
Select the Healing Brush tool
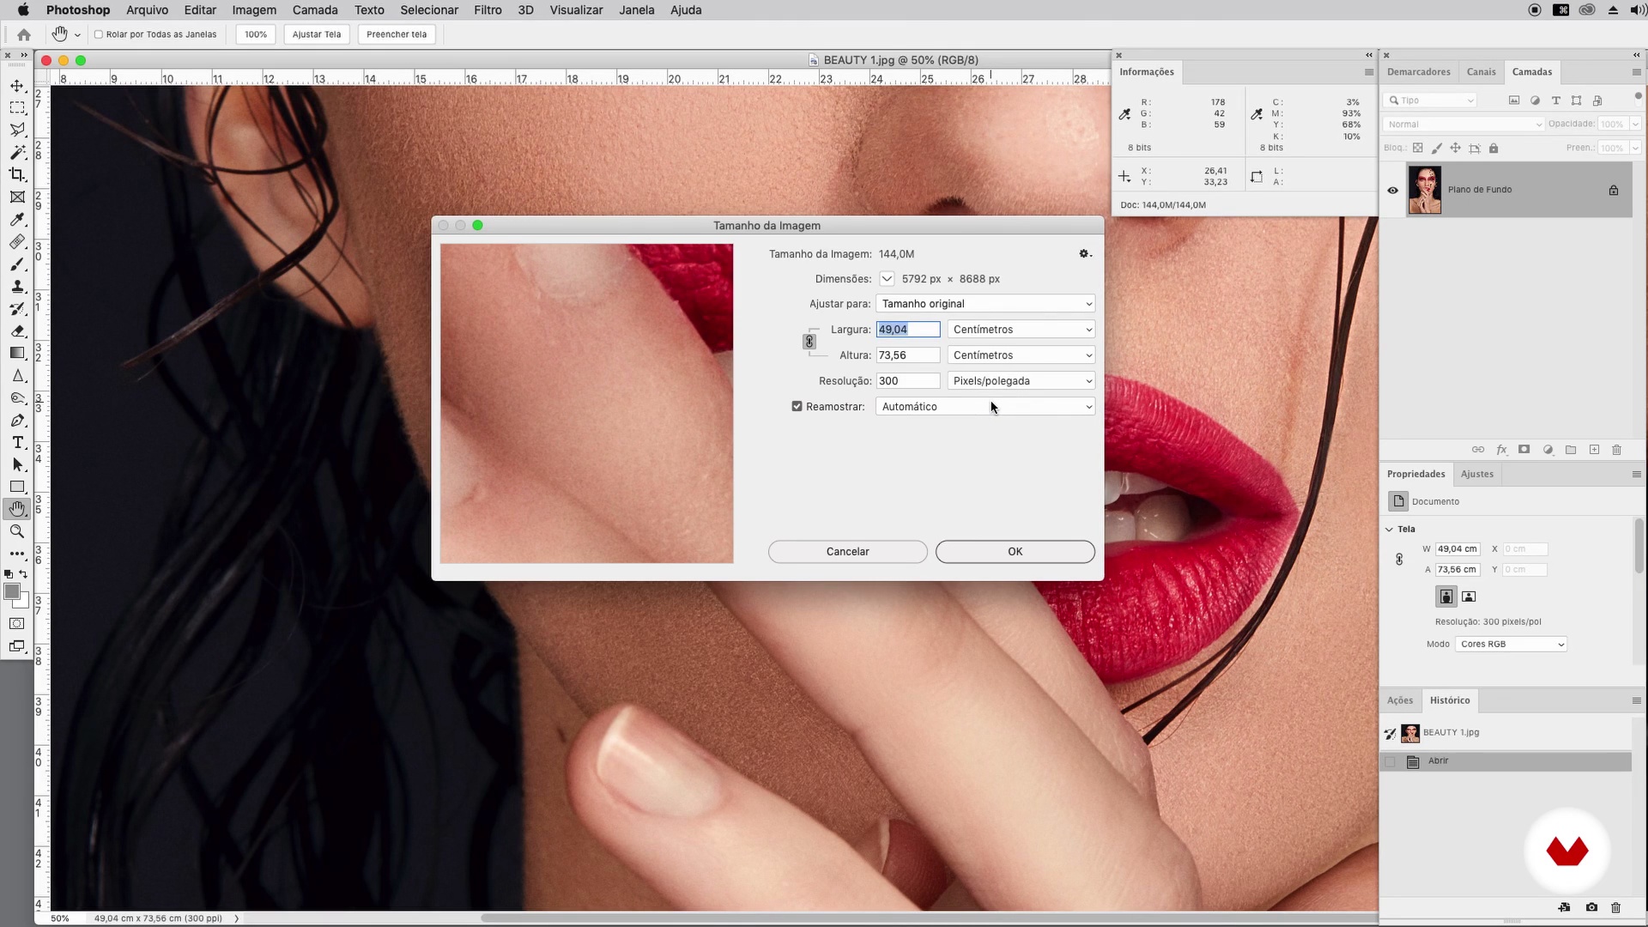point(17,242)
